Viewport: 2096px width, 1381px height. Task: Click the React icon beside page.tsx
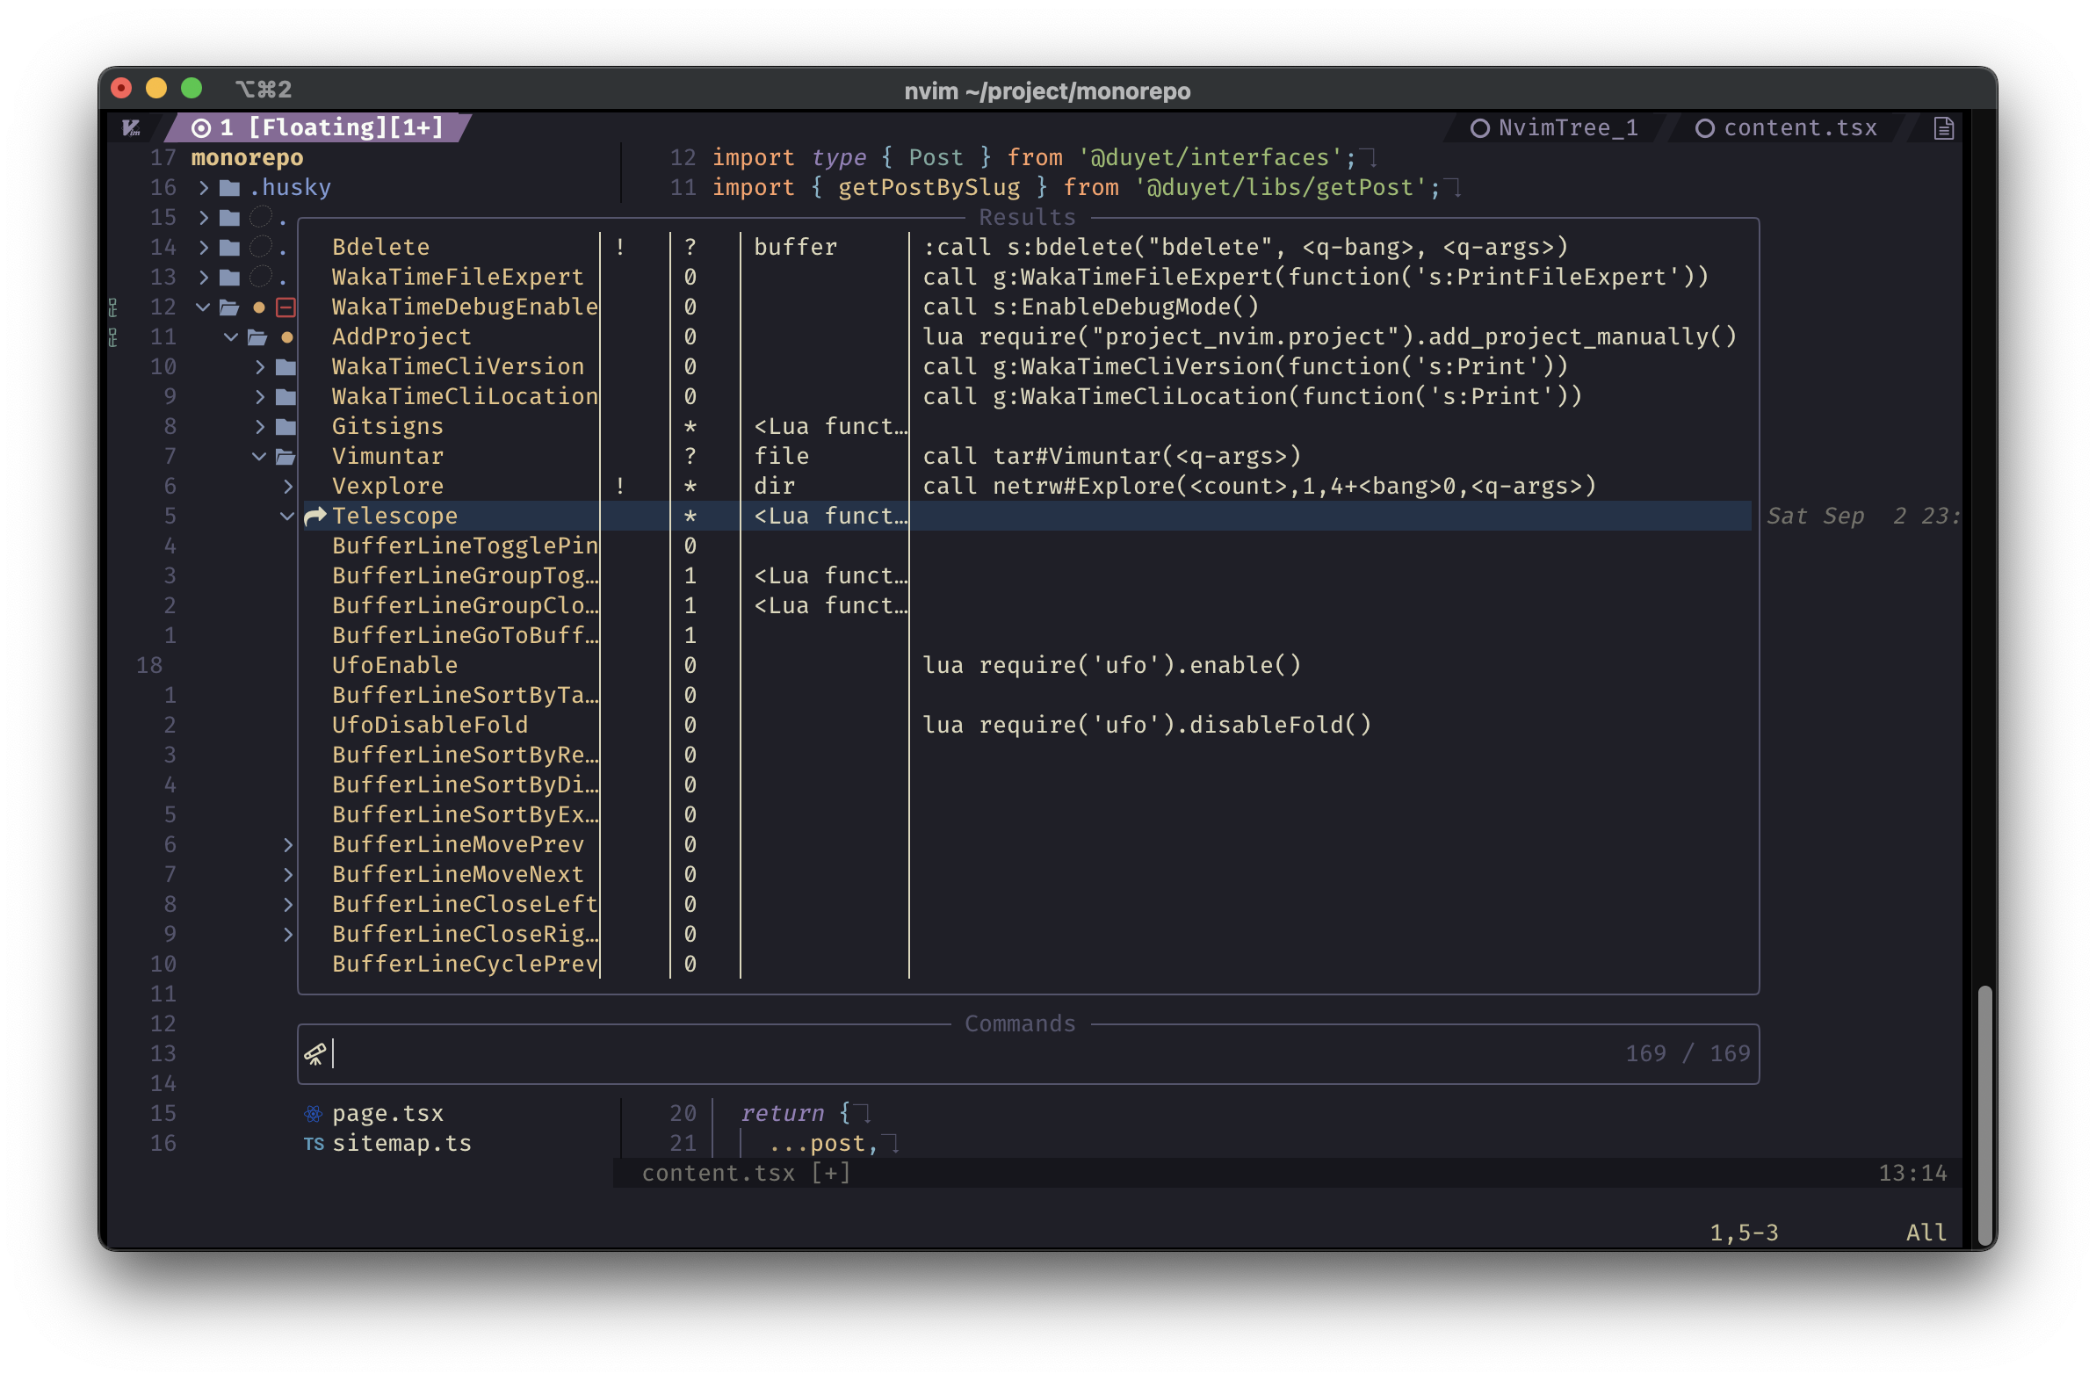click(313, 1114)
